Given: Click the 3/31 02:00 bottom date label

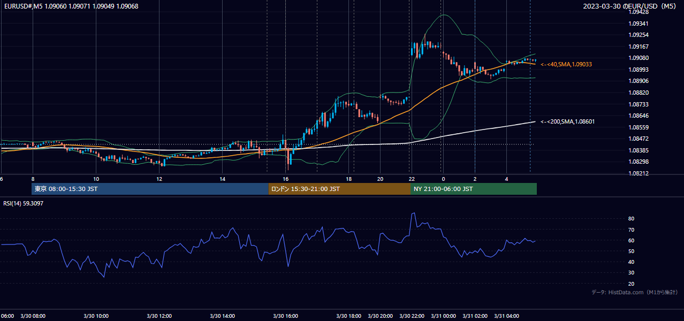Looking at the screenshot, I should [x=475, y=316].
